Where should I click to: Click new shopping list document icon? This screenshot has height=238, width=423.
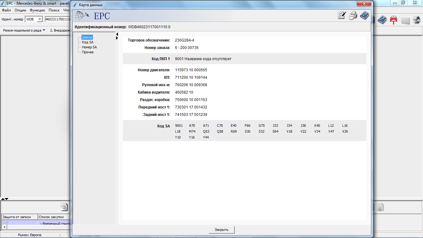click(64, 207)
